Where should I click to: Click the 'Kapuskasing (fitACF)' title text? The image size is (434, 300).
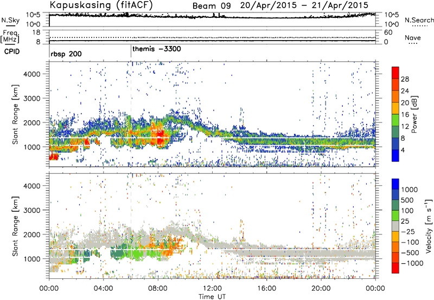[101, 5]
